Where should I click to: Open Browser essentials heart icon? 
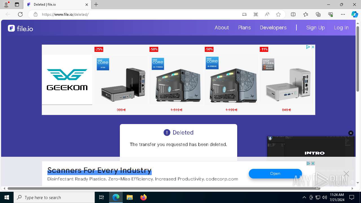(331, 14)
